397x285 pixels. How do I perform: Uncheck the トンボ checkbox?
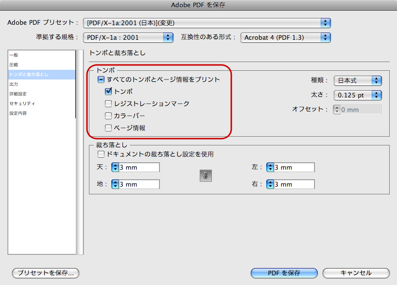108,91
